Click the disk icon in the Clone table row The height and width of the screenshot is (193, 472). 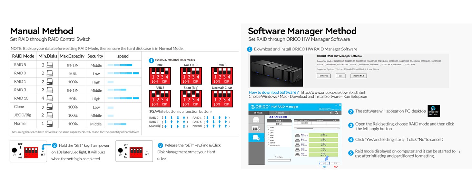coord(49,107)
